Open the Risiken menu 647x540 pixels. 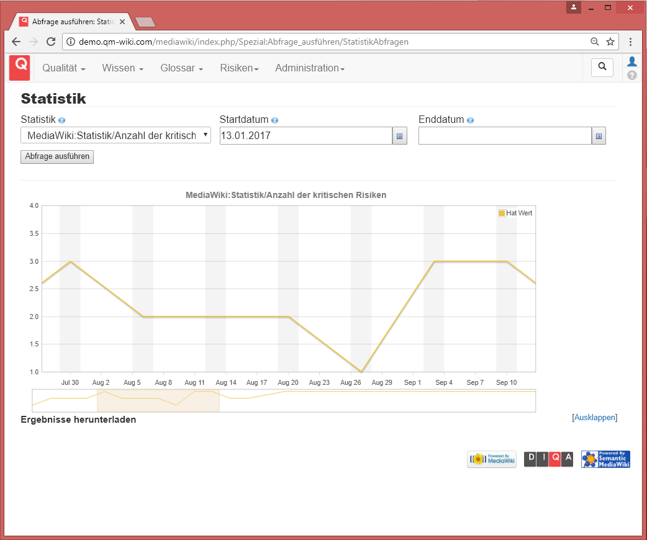pyautogui.click(x=239, y=68)
